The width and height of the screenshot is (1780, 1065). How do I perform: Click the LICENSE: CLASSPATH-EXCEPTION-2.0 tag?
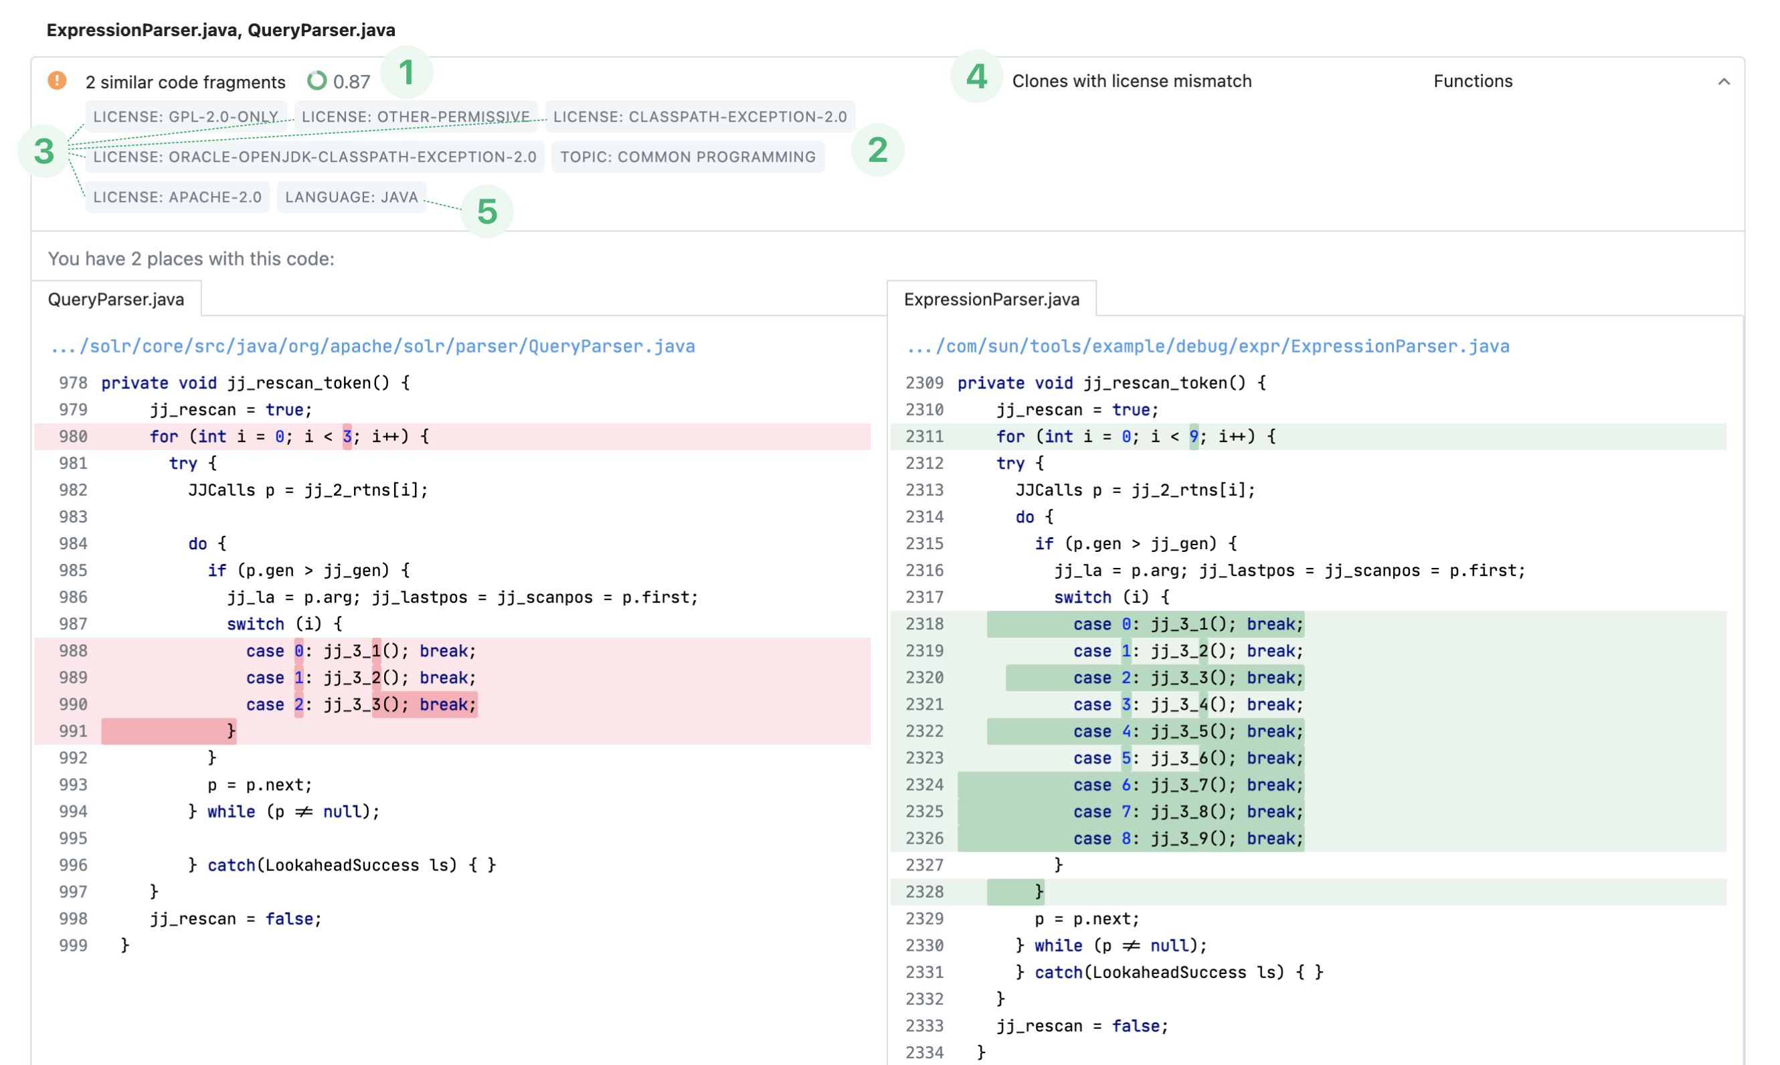[x=699, y=116]
